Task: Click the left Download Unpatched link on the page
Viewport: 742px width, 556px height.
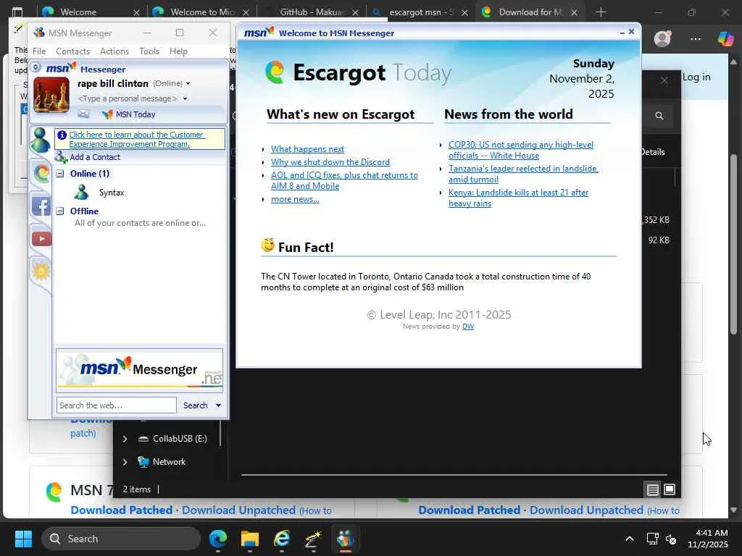Action: (x=238, y=510)
